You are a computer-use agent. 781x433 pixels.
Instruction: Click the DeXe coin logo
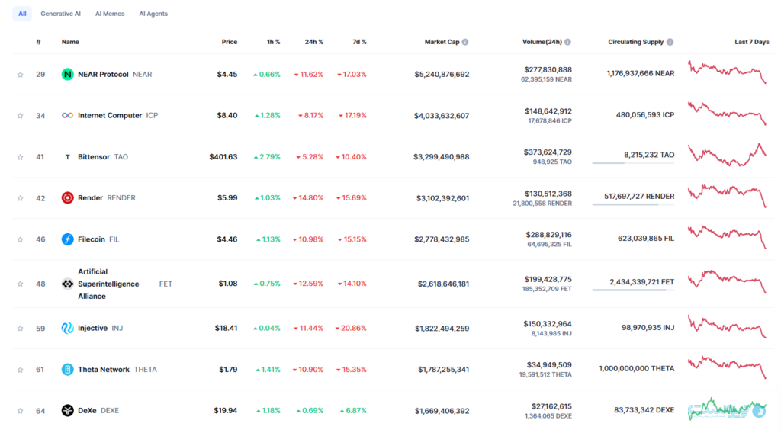[67, 411]
